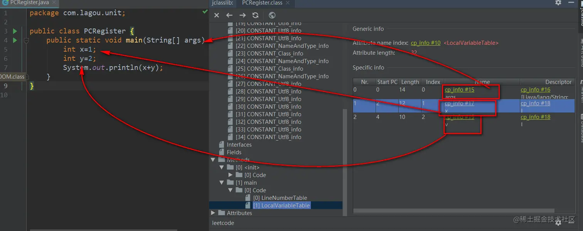The image size is (583, 231).
Task: Select the Fields tree node
Action: [234, 152]
